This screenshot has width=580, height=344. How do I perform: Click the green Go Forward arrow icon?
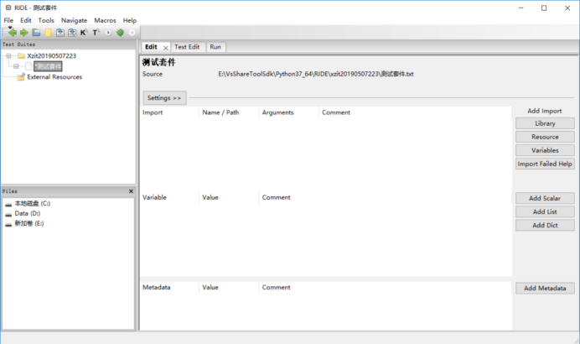pos(24,33)
